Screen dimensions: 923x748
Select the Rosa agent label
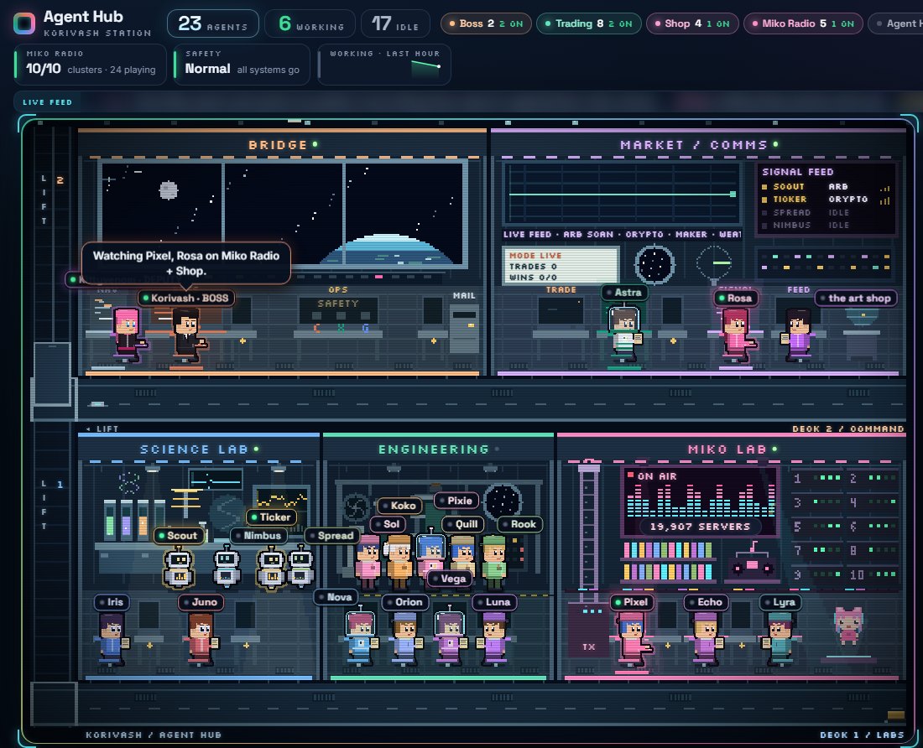tap(736, 299)
